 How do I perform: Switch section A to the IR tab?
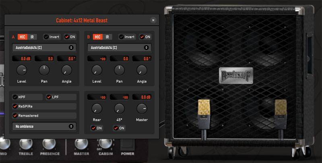[x=32, y=37]
